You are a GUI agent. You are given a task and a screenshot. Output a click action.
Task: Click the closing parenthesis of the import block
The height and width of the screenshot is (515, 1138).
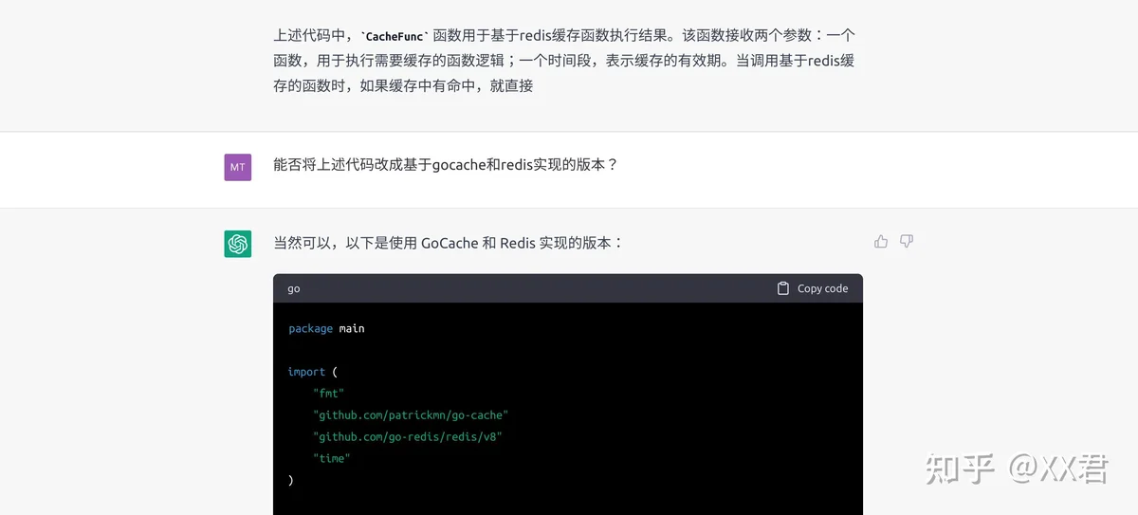coord(291,480)
